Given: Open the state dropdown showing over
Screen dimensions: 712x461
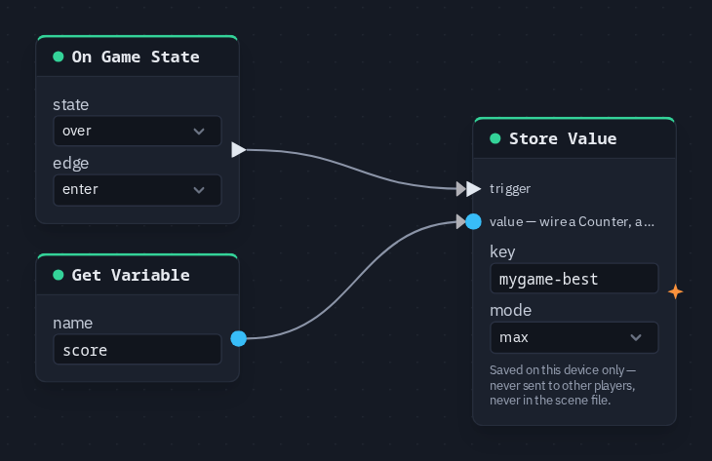Looking at the screenshot, I should pos(138,132).
